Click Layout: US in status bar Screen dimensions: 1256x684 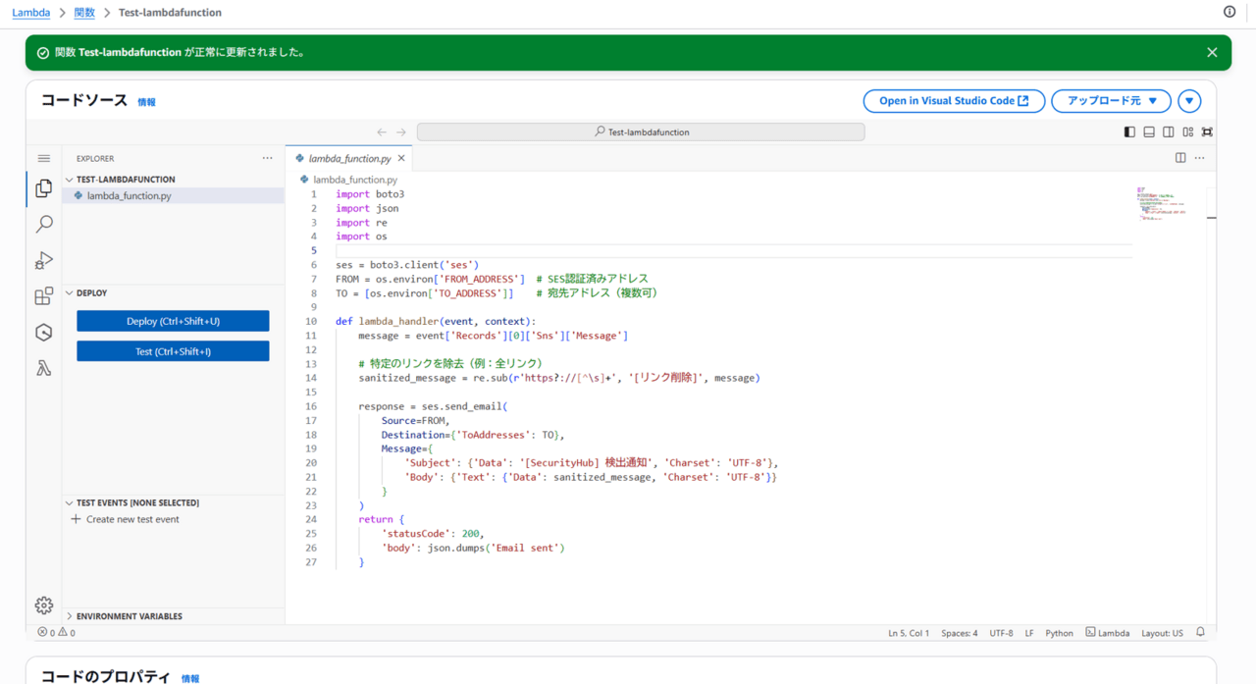coord(1162,633)
